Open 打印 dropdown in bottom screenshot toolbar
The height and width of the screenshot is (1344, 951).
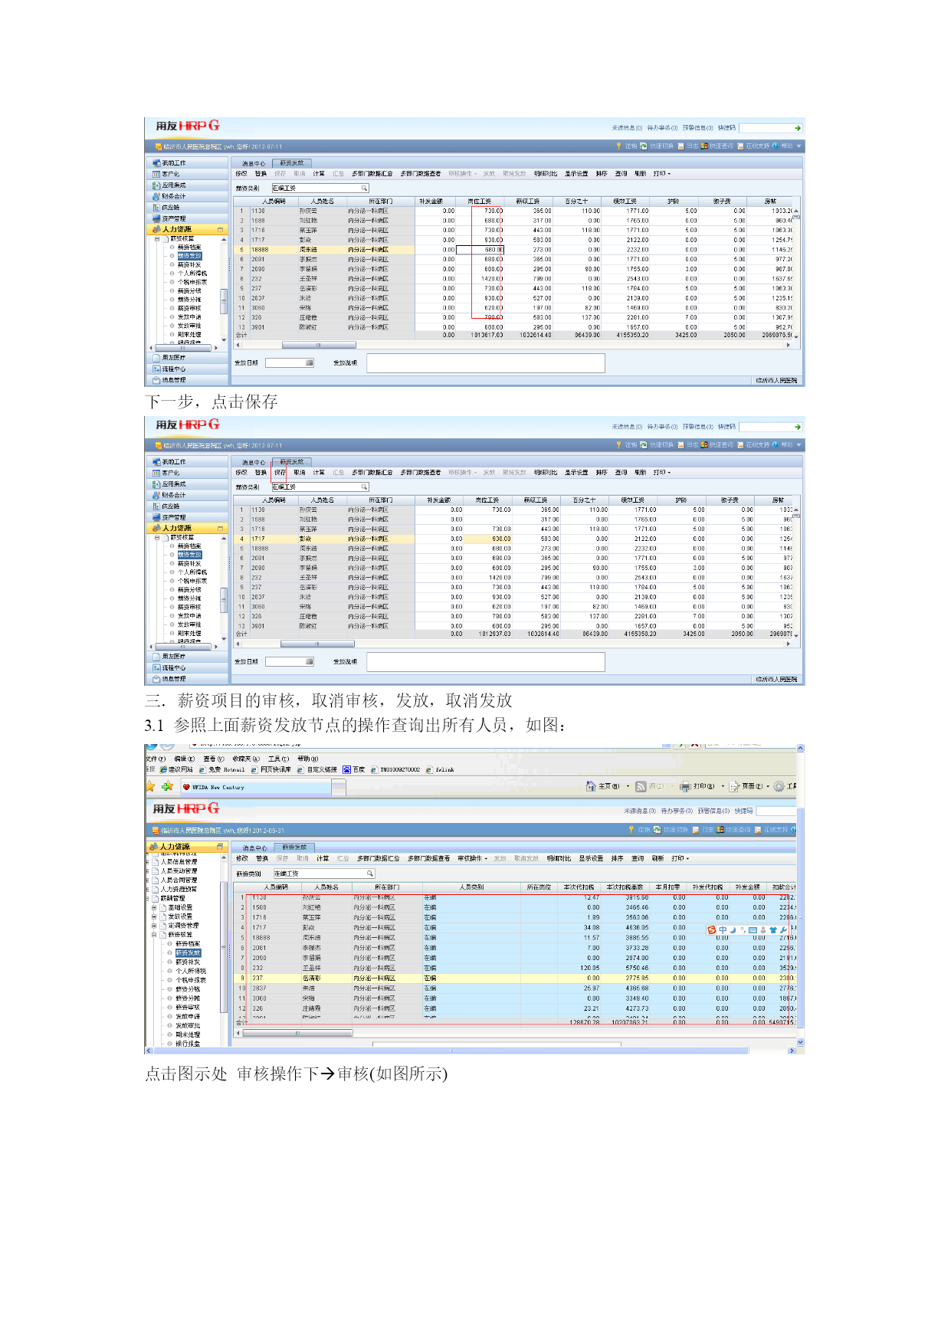point(680,858)
